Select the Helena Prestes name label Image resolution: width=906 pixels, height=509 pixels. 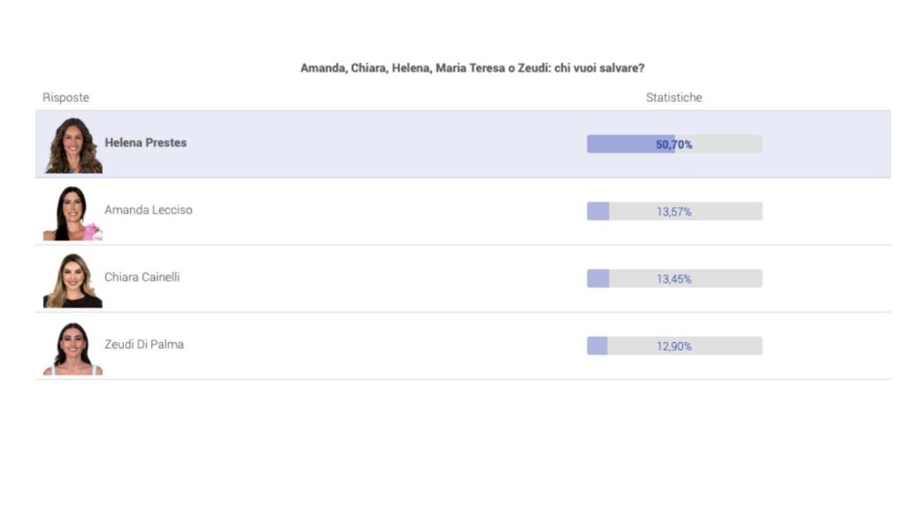tap(146, 142)
